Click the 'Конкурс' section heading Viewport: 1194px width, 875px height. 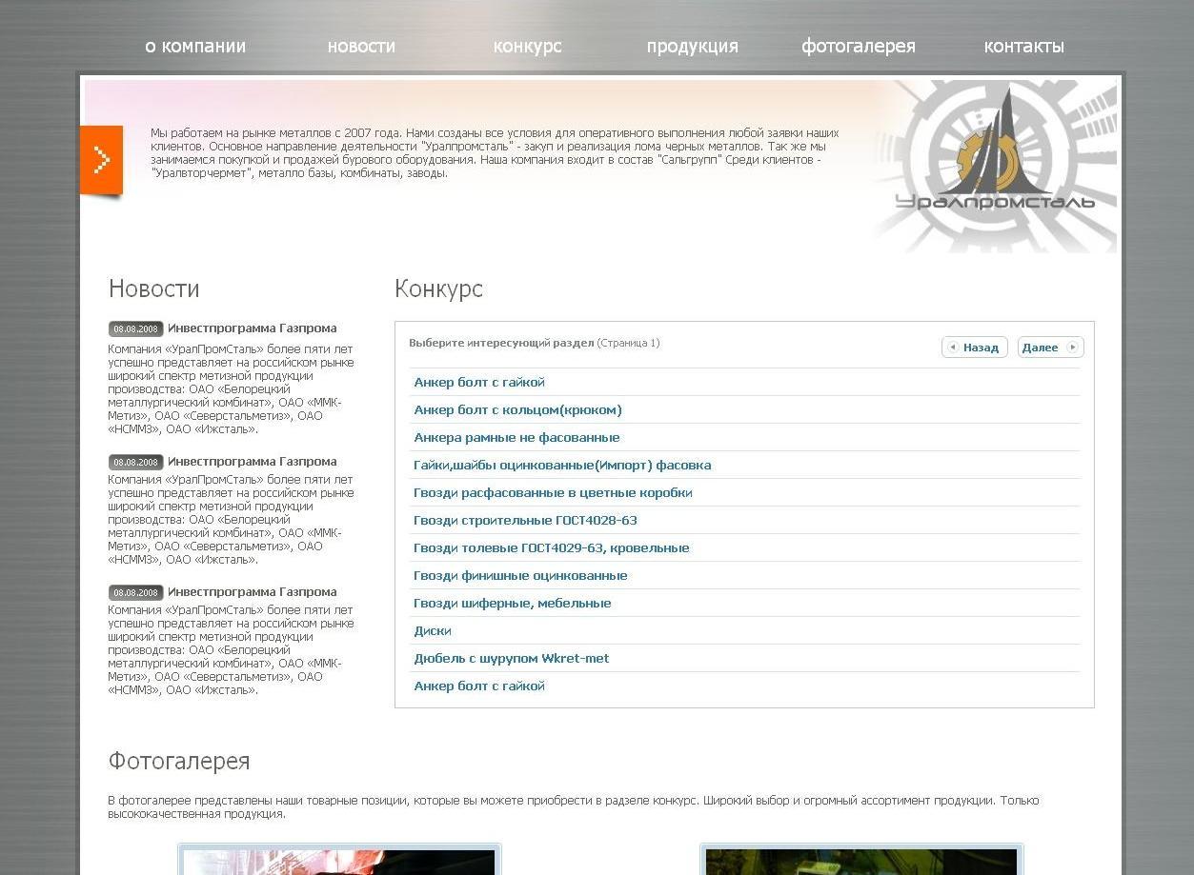point(439,289)
